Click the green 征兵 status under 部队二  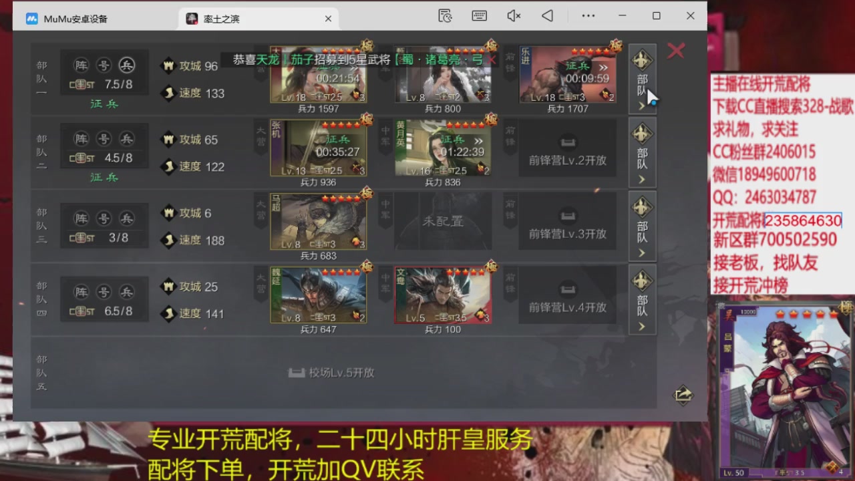coord(104,177)
